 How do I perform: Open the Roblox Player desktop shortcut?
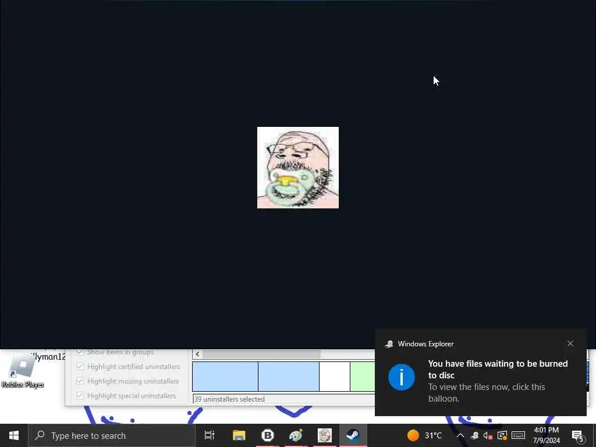coord(22,371)
